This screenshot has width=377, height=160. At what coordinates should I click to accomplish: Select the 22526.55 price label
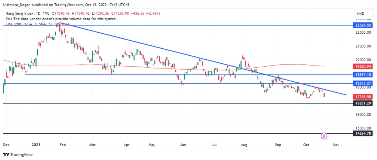(x=363, y=25)
